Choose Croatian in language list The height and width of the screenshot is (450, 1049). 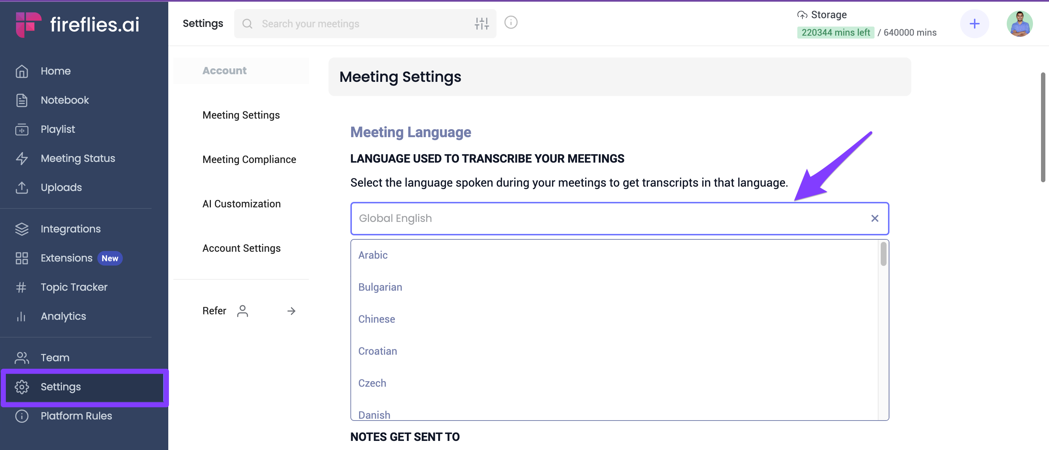[377, 351]
